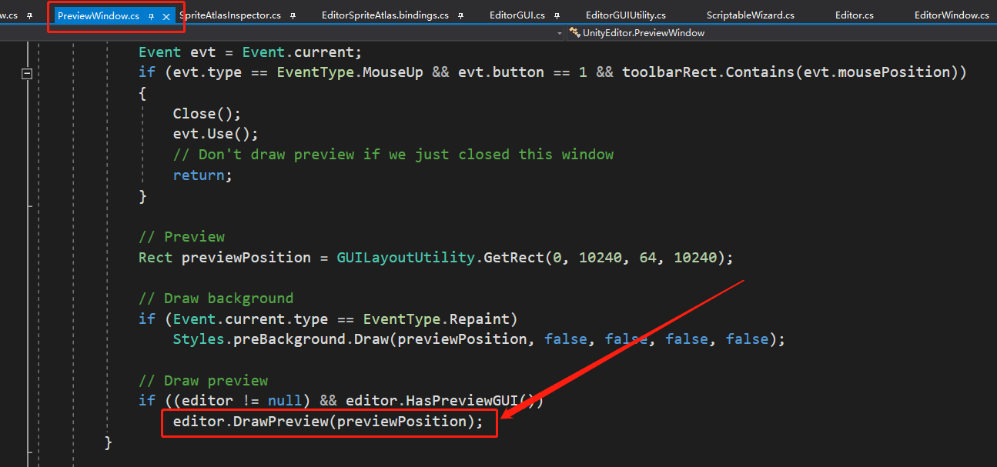
Task: Click 'Event evt = Event.current;' line
Action: tap(250, 52)
